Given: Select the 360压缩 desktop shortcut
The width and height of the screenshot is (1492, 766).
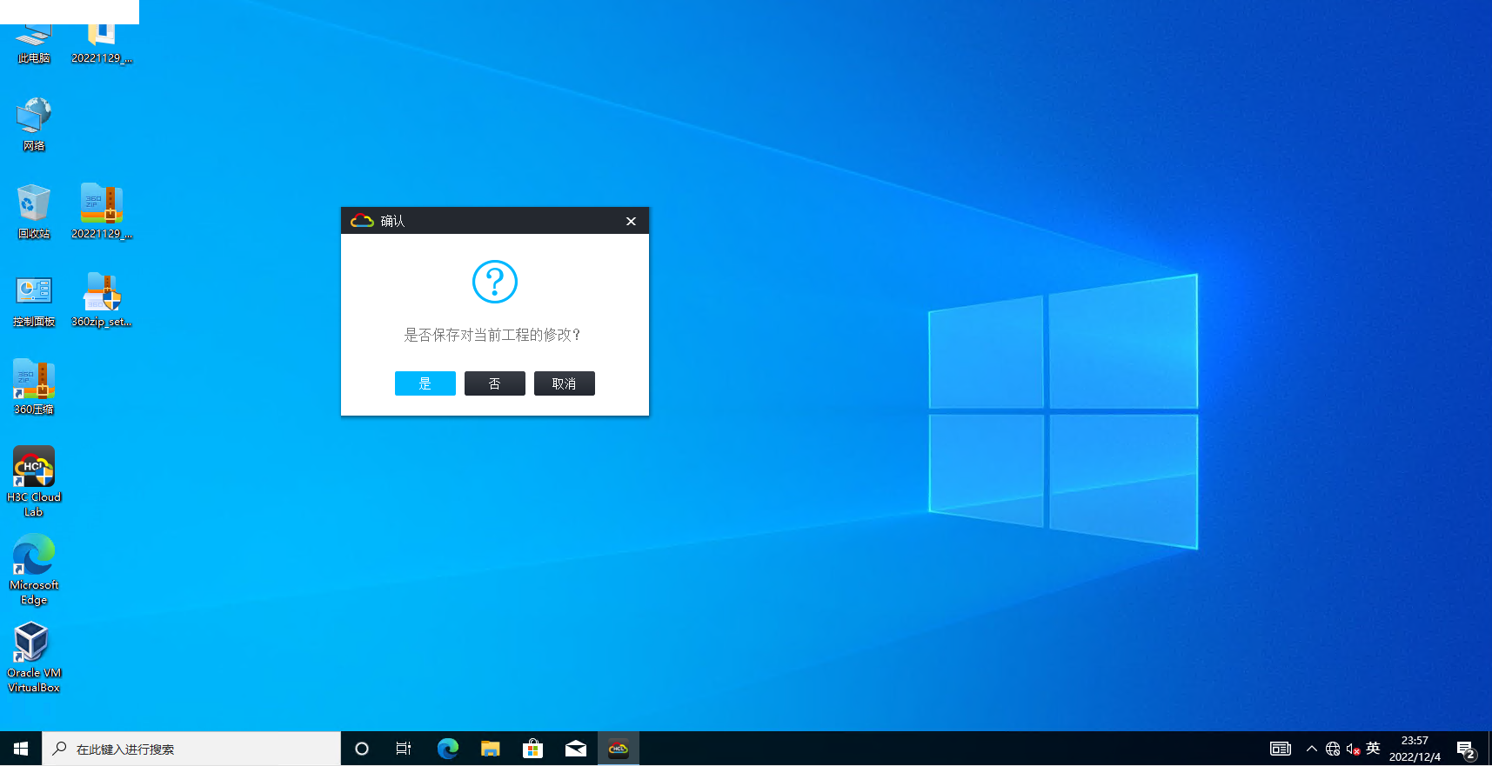Looking at the screenshot, I should [x=34, y=388].
